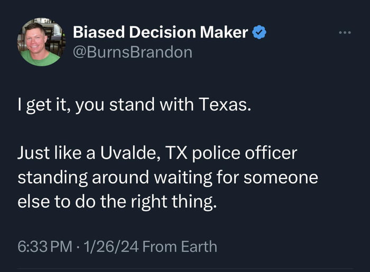Go to the @BurnsBrandon handle

(132, 52)
